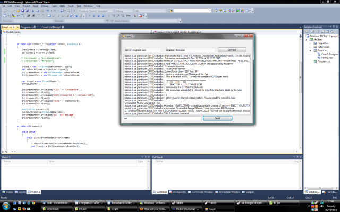The height and width of the screenshot is (212, 340).
Task: Switch to the Output tab
Action: click(x=248, y=192)
